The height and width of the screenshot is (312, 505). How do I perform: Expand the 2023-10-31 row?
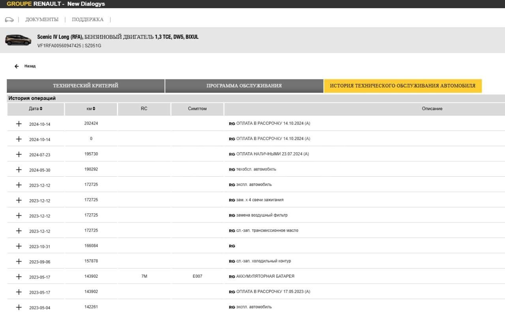(x=19, y=246)
